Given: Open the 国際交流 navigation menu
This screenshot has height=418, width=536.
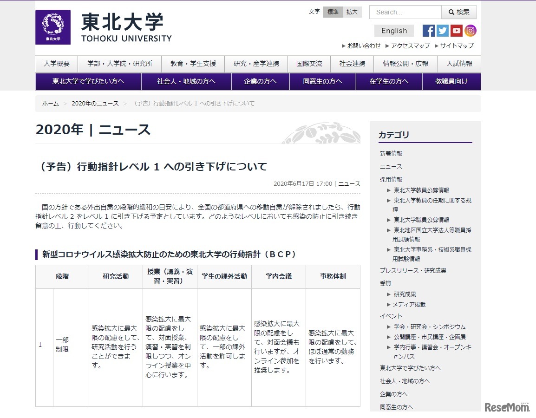Looking at the screenshot, I should coord(309,64).
